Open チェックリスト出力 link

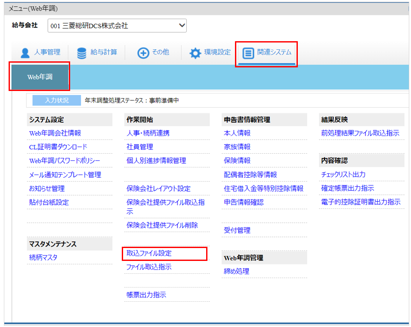pos(343,174)
